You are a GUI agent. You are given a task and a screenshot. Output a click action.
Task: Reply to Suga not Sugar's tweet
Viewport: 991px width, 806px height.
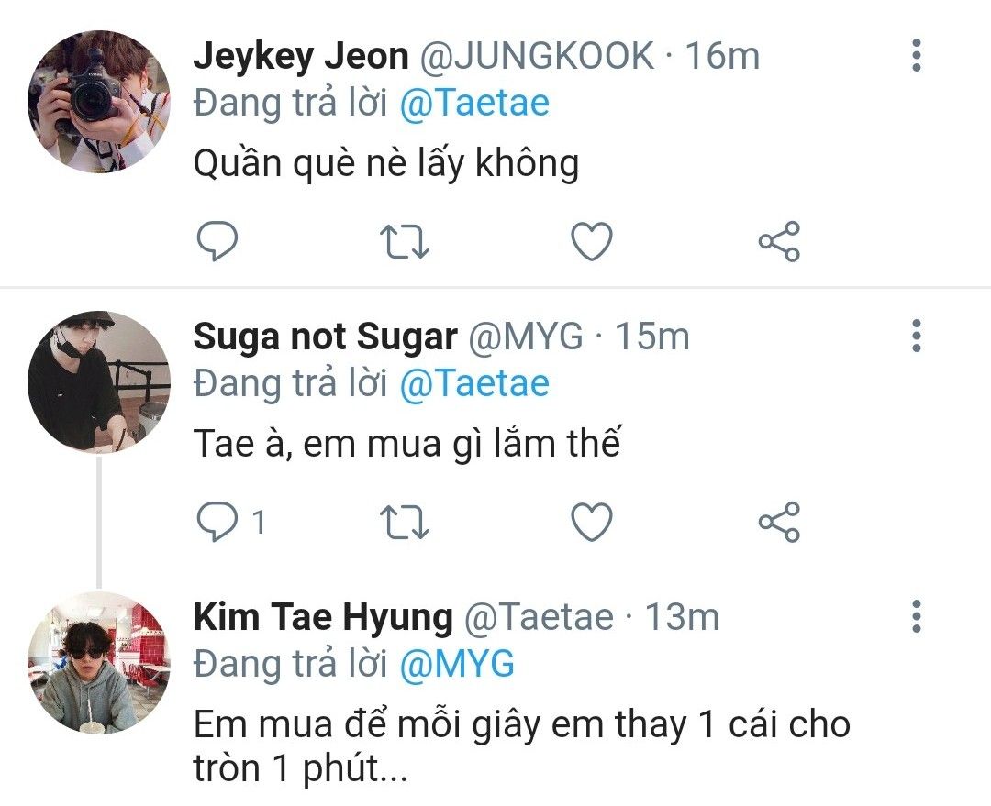click(218, 522)
